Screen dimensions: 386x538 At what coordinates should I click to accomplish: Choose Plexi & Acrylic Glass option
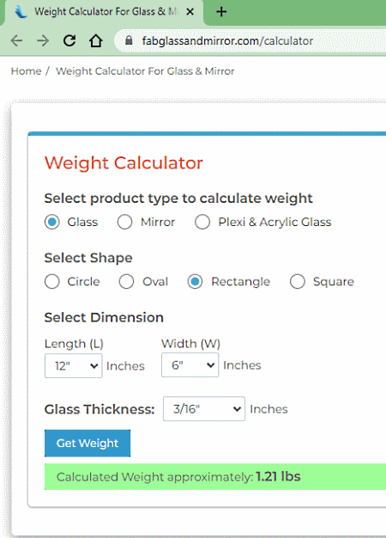point(202,222)
